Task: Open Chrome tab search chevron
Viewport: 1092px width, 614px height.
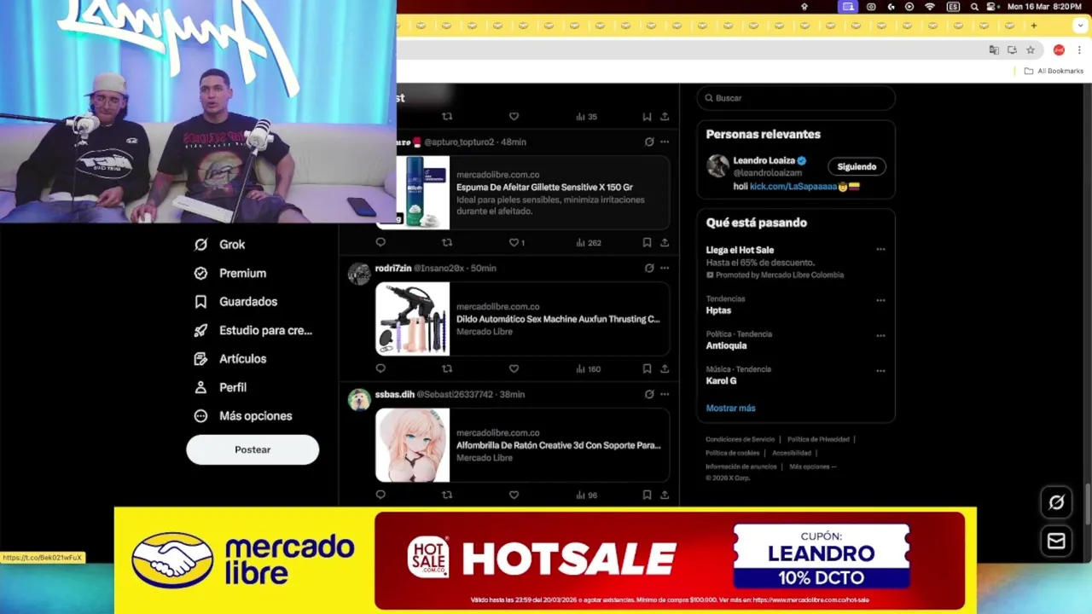Action: (x=1080, y=26)
